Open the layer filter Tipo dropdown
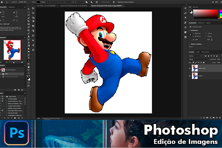This screenshot has width=222, height=148. 195,56
